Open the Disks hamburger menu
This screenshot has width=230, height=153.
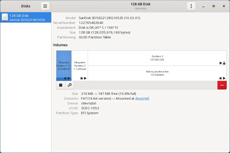tap(45, 6)
